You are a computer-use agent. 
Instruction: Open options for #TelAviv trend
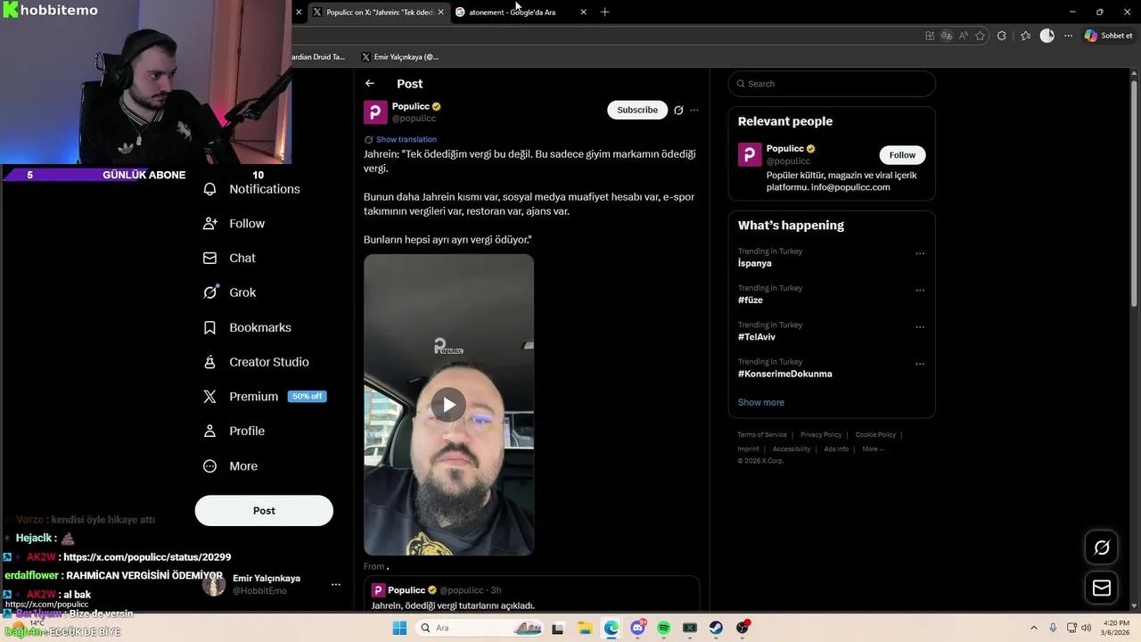coord(920,326)
